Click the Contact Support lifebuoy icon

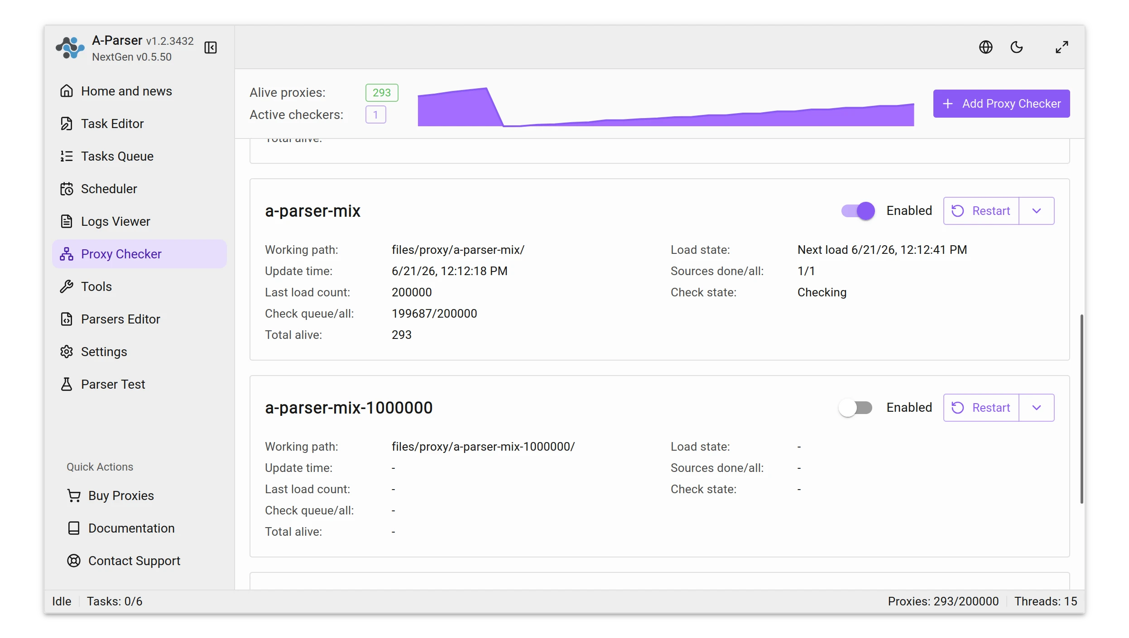[74, 561]
